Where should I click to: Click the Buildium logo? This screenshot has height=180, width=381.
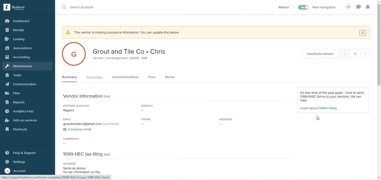point(14,7)
